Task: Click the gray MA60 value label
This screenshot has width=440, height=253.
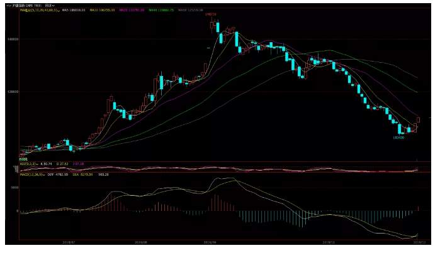Action: pos(191,10)
